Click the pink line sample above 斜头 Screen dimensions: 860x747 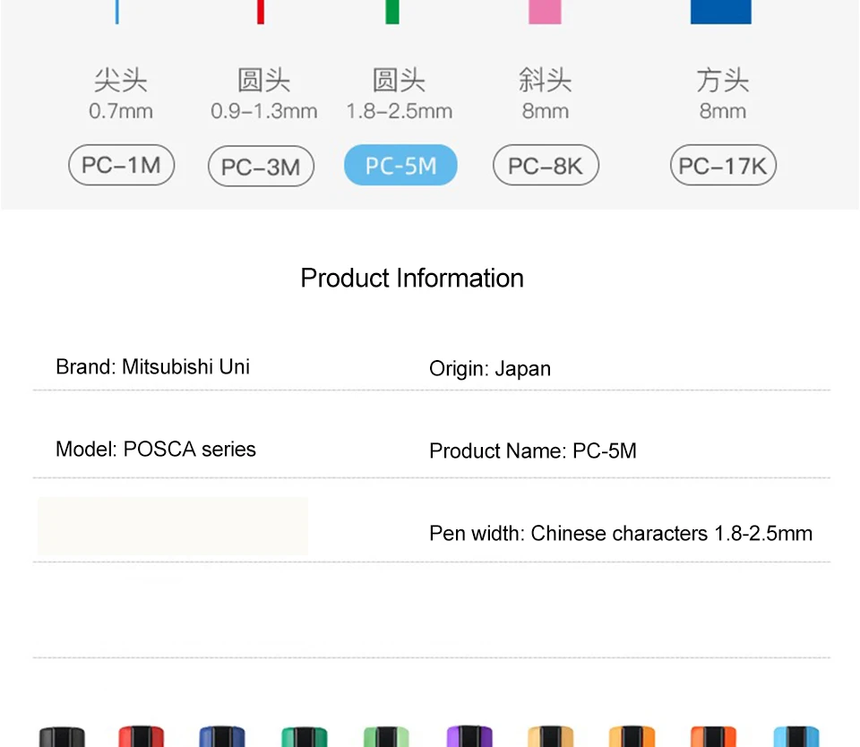(545, 12)
